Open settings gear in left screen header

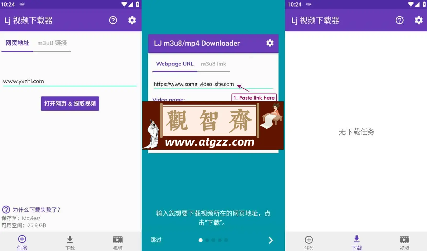(132, 20)
